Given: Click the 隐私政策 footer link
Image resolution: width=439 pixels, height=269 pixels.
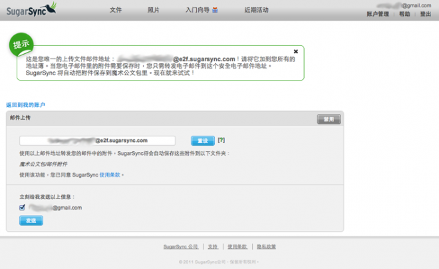Looking at the screenshot, I should coord(265,246).
